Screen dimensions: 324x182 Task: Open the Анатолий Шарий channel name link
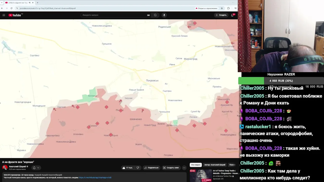[x=17, y=167]
